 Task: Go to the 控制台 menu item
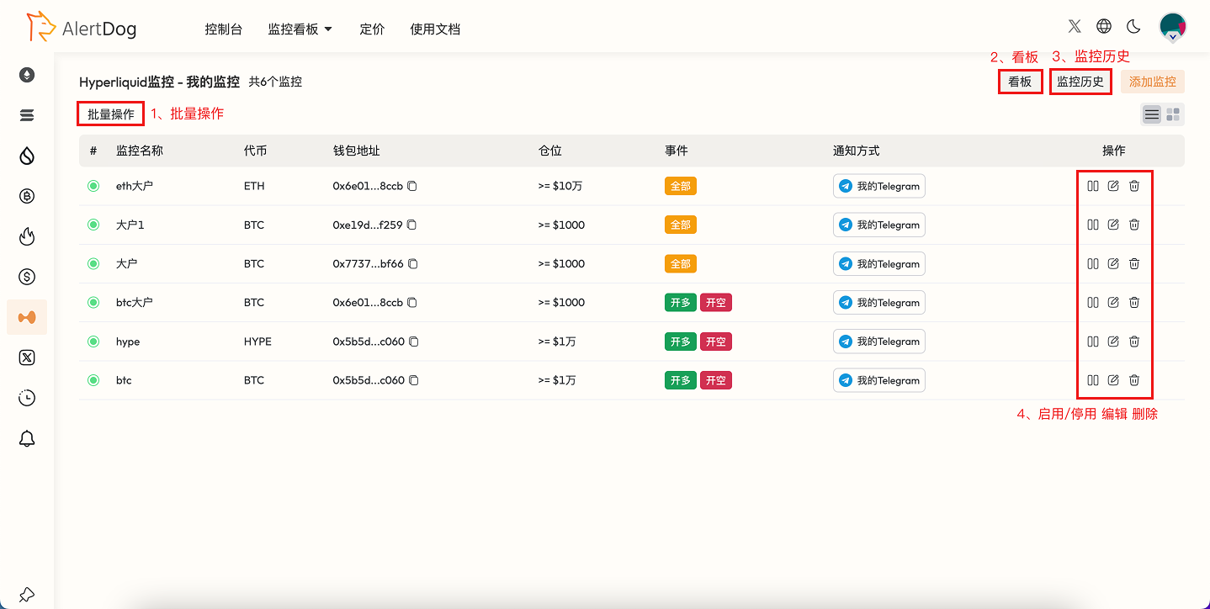point(224,28)
